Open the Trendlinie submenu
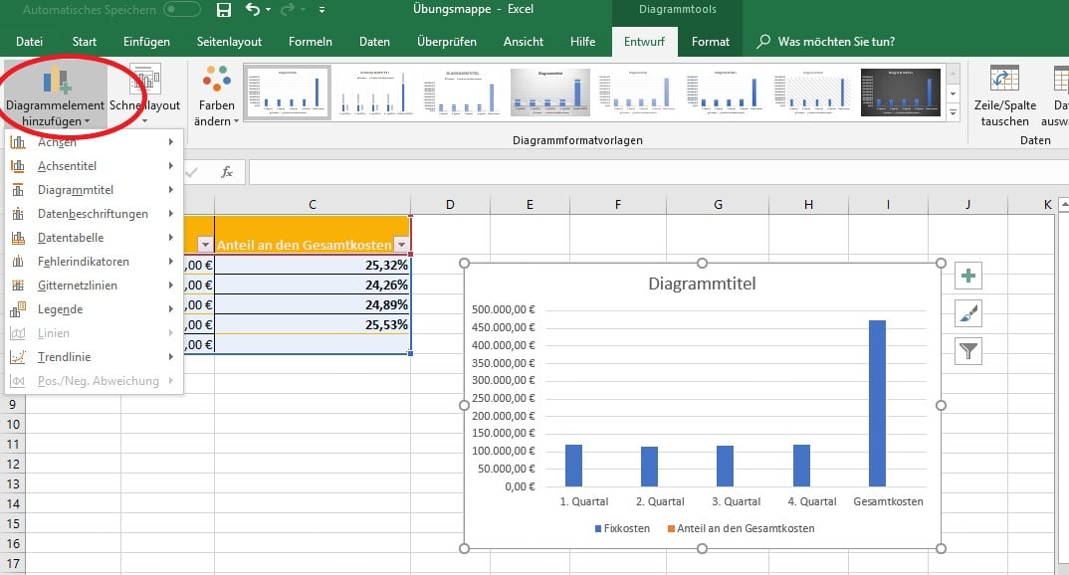 pyautogui.click(x=95, y=356)
